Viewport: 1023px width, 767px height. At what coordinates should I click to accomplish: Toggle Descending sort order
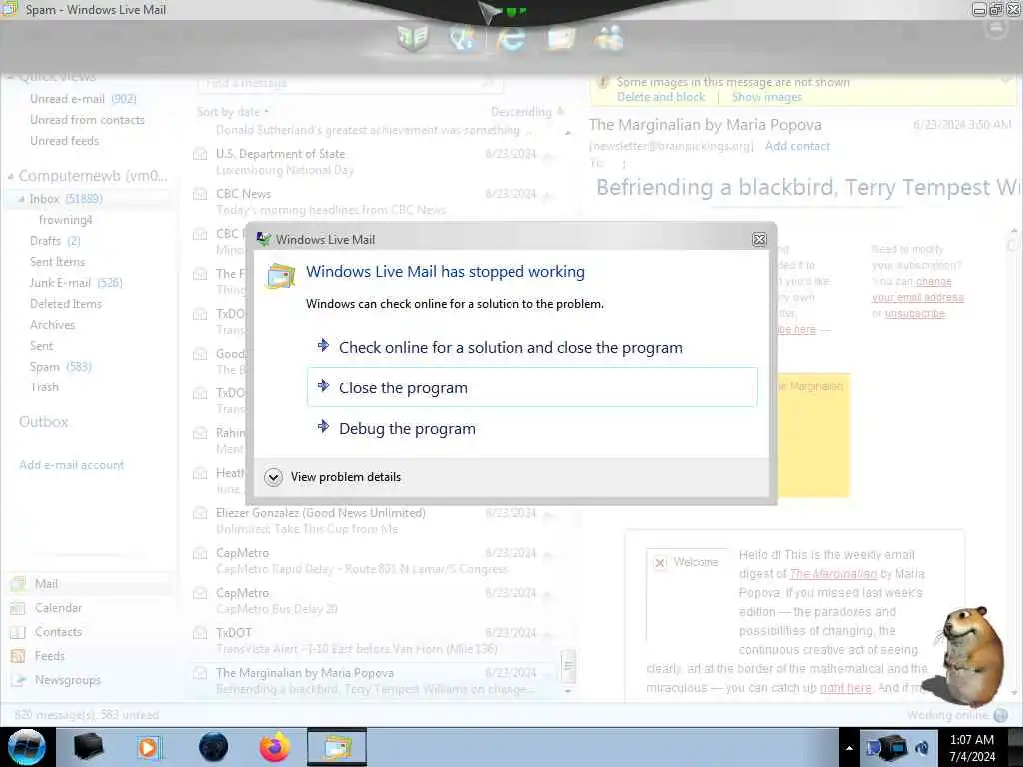527,112
